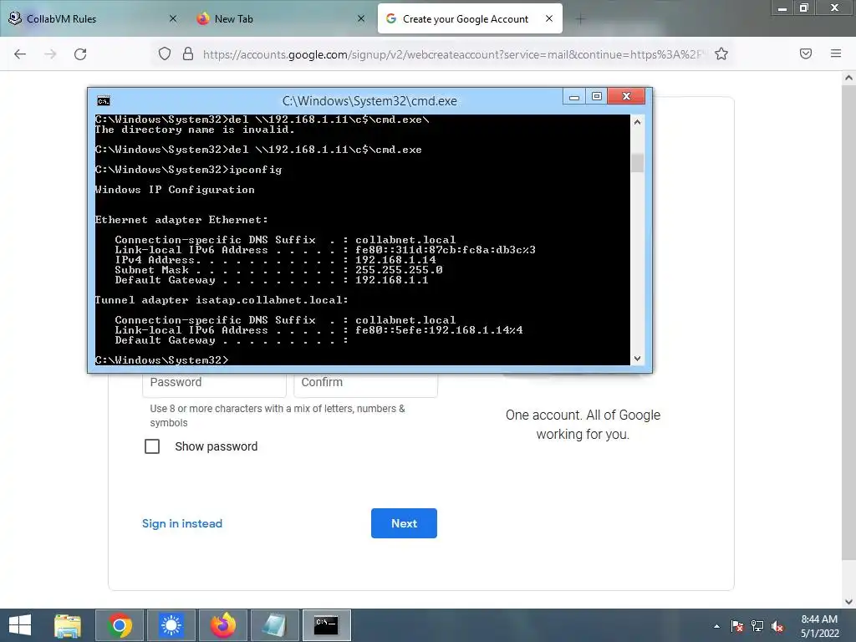Click the Sign in instead link
Viewport: 856px width, 642px height.
tap(182, 523)
